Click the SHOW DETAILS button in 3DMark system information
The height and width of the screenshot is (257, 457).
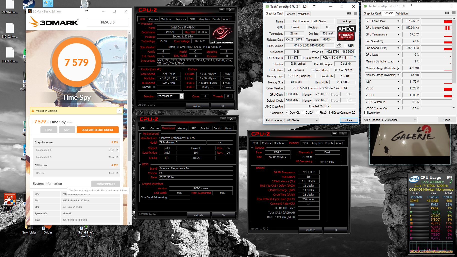pos(106,184)
